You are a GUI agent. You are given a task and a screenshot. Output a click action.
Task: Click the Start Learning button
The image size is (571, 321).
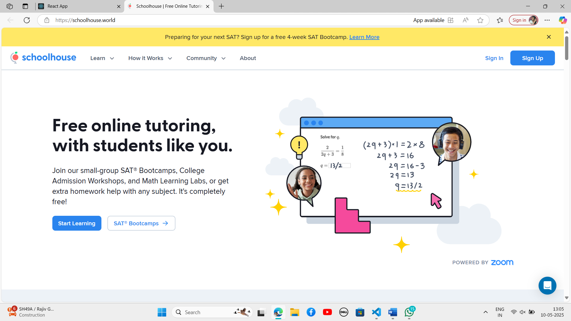pos(77,223)
